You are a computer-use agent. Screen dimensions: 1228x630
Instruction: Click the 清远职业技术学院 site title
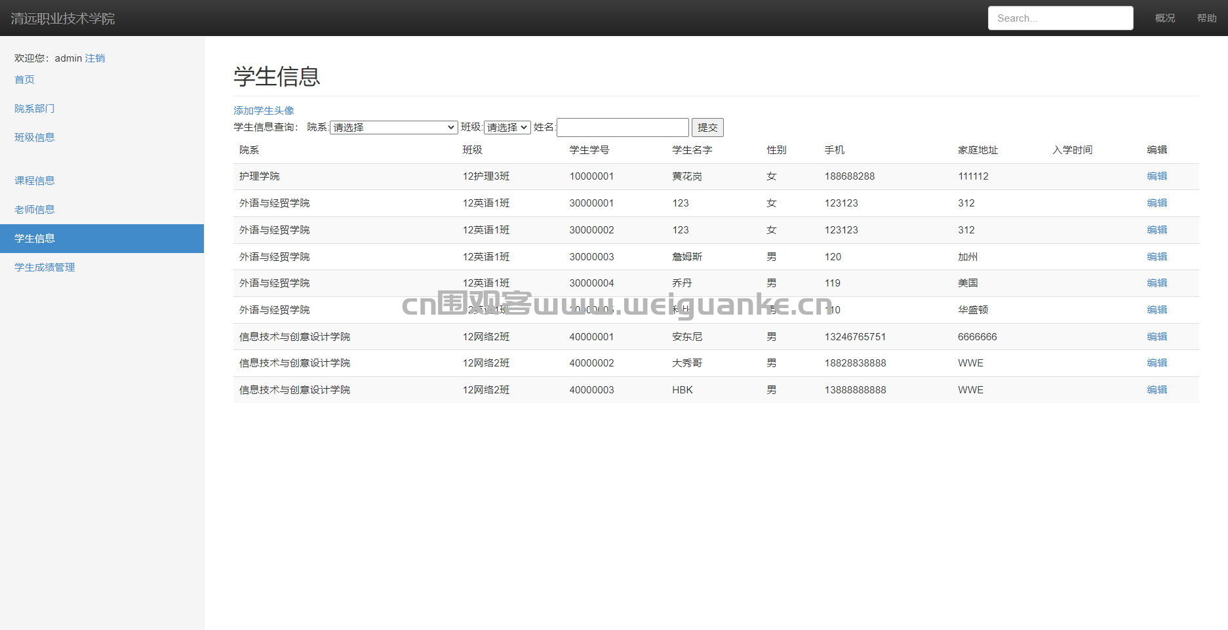coord(63,18)
